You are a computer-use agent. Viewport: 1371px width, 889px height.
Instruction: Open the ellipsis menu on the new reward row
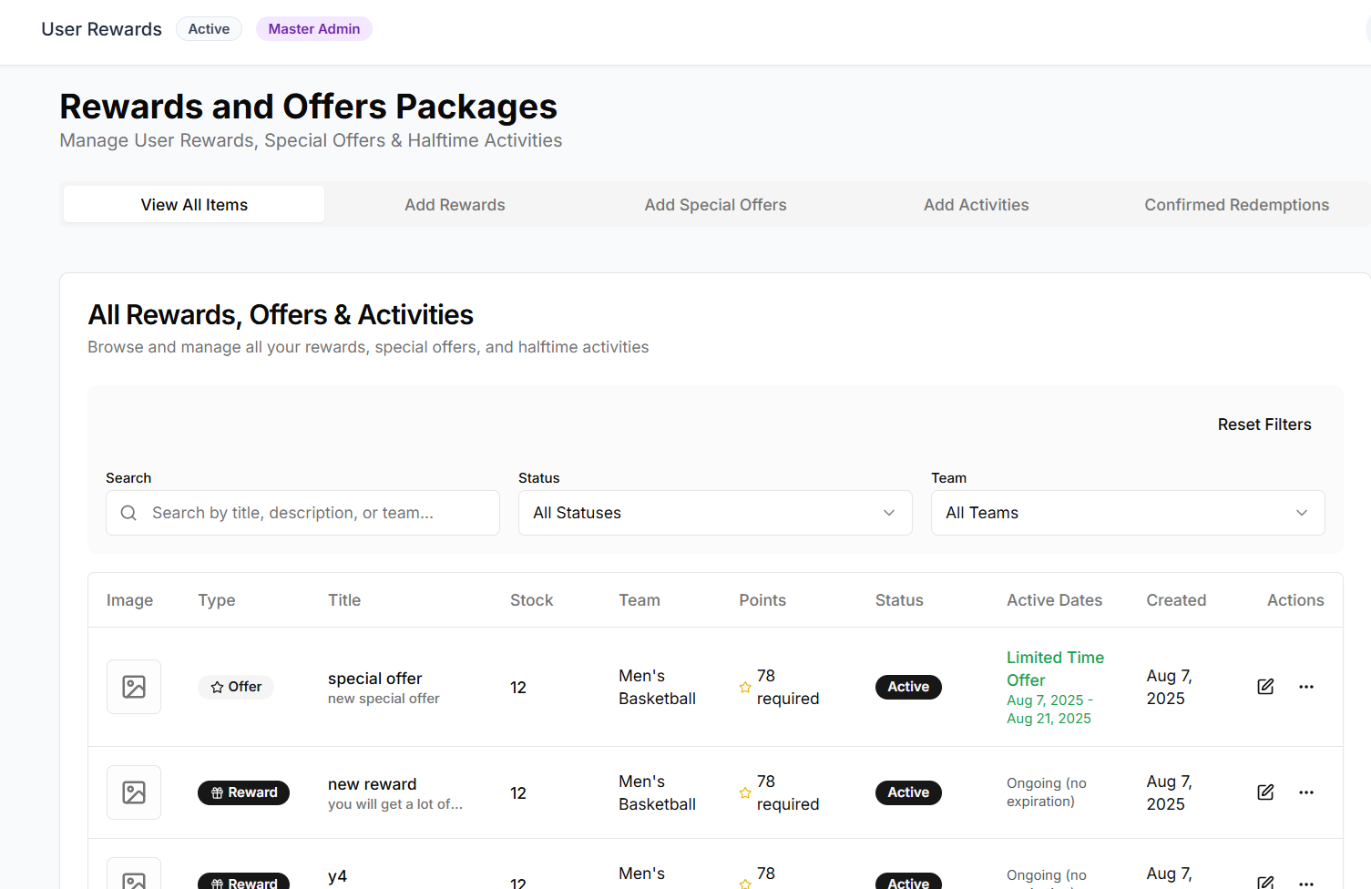tap(1306, 792)
